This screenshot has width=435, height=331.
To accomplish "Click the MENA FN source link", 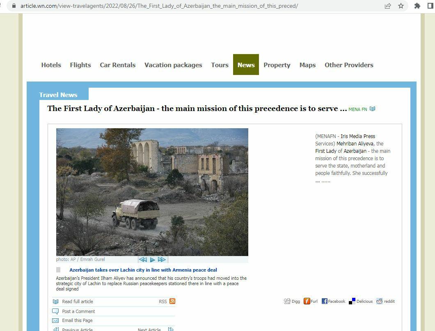I will click(x=357, y=109).
